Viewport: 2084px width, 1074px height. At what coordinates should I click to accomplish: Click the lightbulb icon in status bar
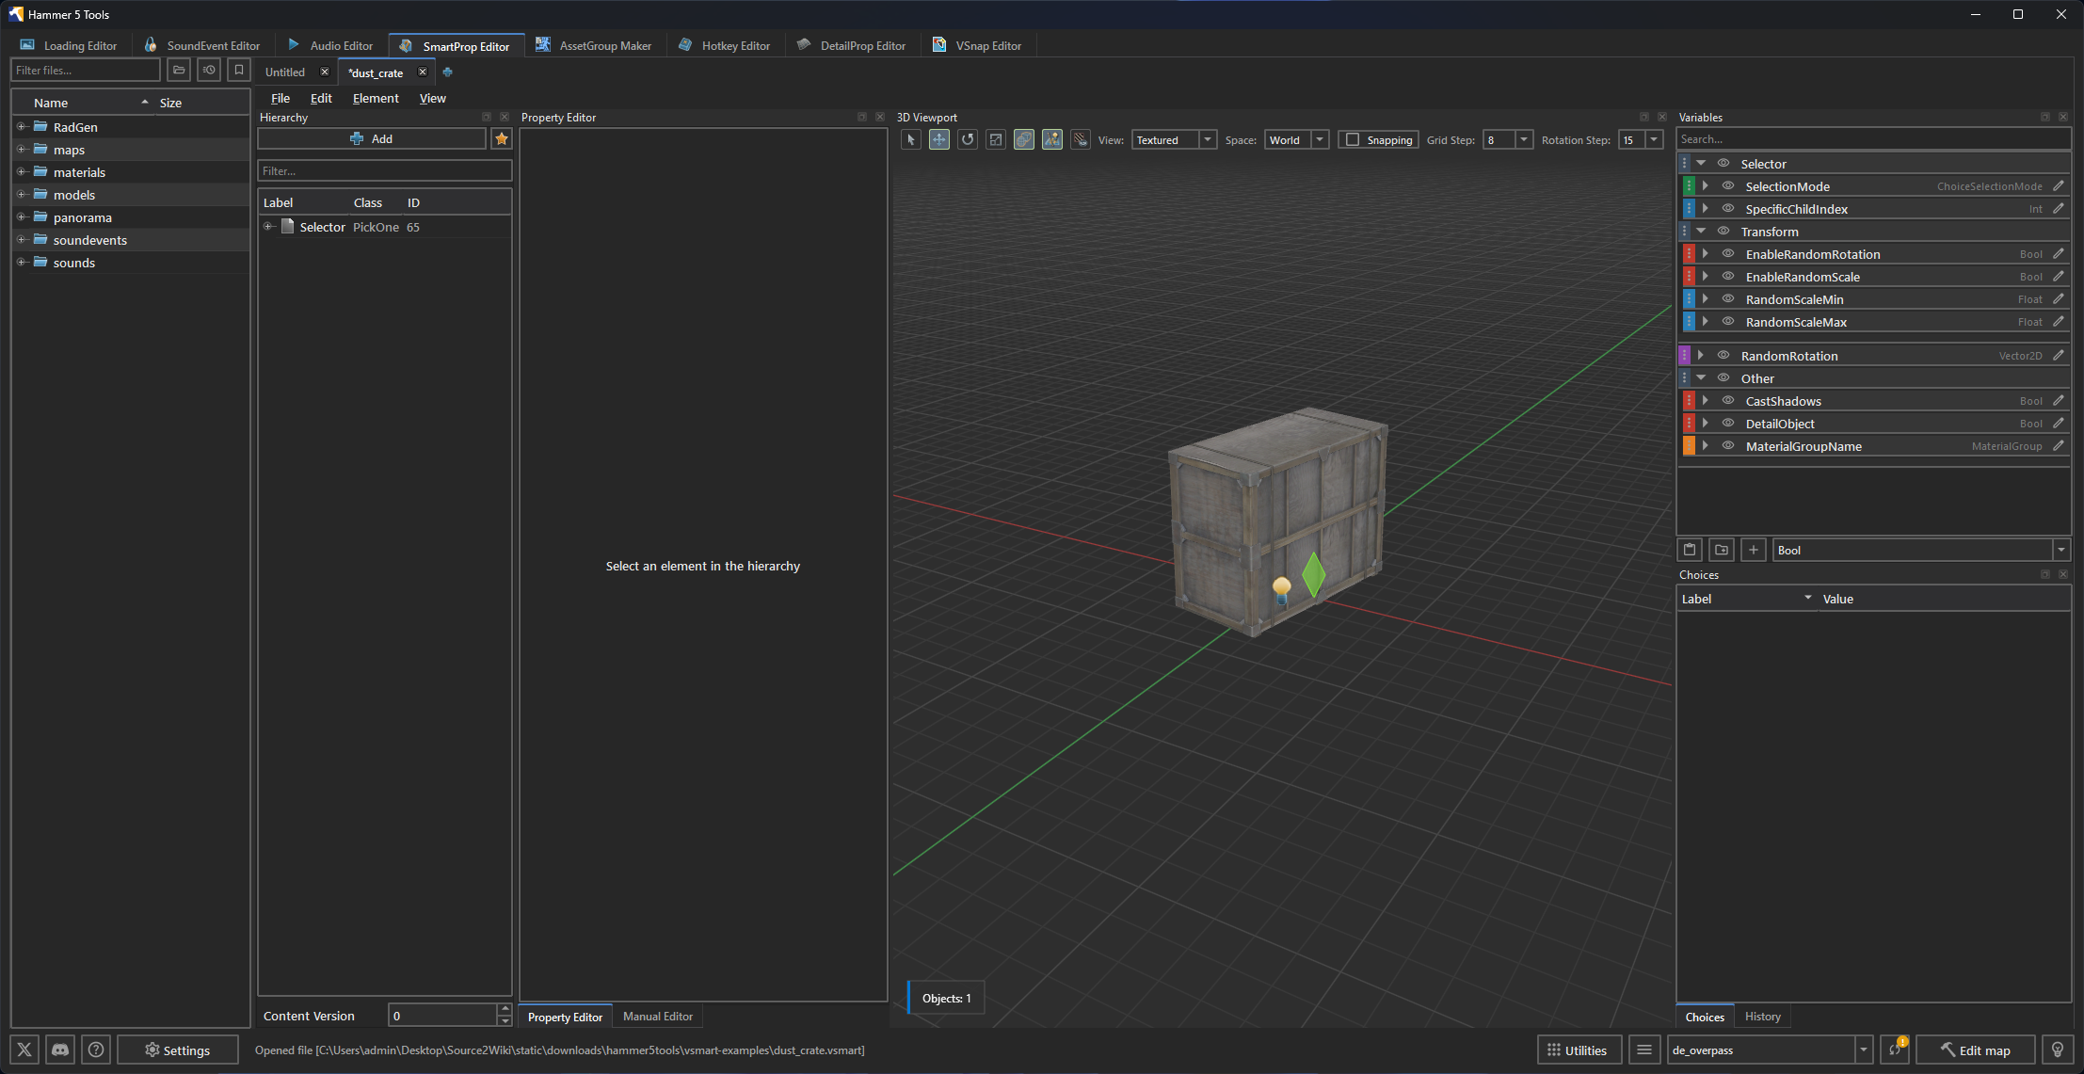[x=2058, y=1050]
